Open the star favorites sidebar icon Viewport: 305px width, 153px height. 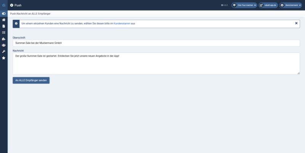3,58
